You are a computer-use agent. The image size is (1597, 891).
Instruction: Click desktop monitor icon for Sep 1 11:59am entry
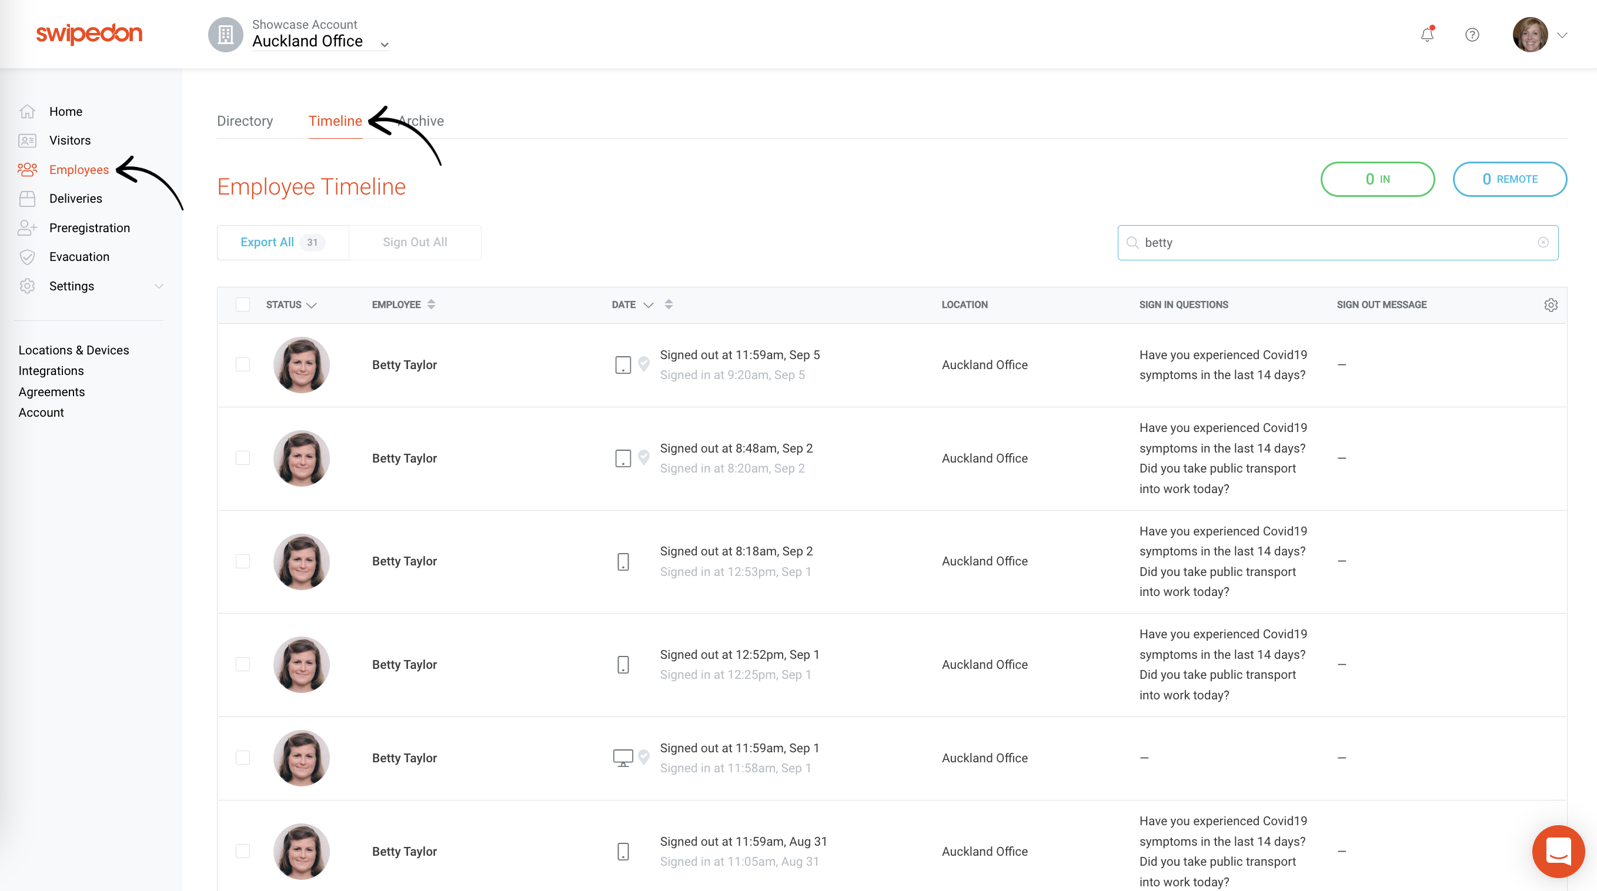click(623, 758)
